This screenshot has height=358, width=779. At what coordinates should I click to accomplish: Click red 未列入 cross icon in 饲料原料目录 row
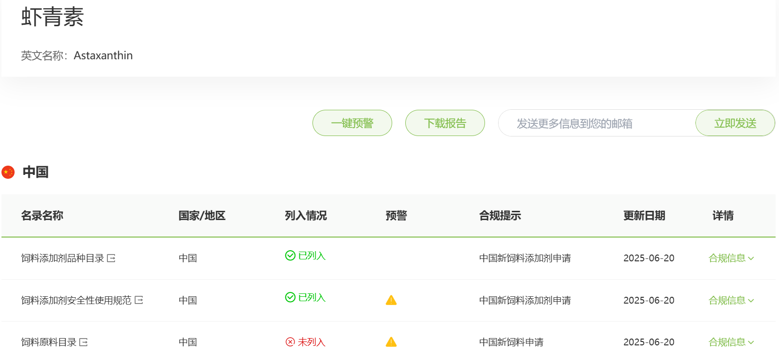(x=290, y=342)
